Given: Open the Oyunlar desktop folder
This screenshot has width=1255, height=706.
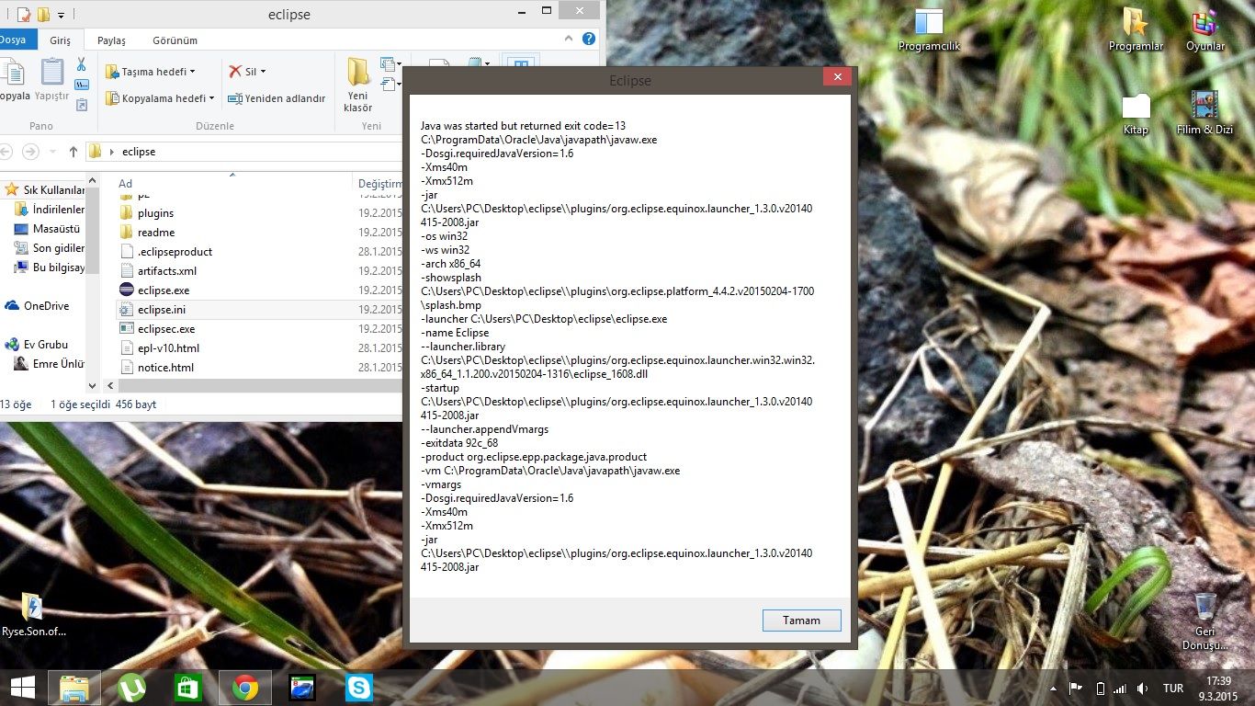Looking at the screenshot, I should click(1205, 30).
